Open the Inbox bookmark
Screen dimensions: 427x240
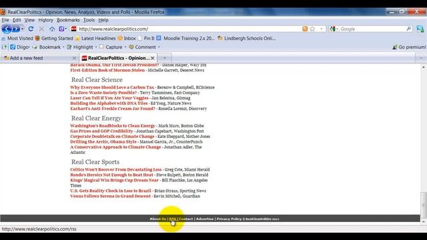click(x=127, y=39)
